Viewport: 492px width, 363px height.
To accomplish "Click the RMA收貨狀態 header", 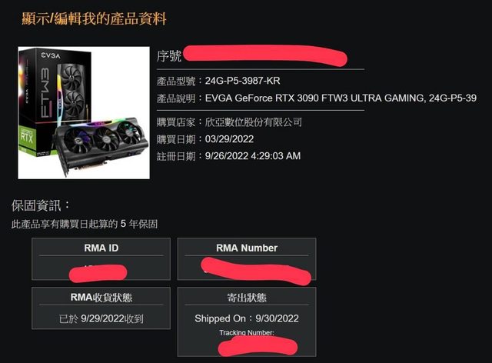I will [x=101, y=297].
